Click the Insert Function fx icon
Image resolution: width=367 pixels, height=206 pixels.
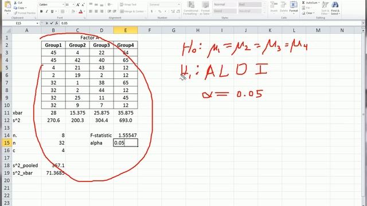coord(57,23)
